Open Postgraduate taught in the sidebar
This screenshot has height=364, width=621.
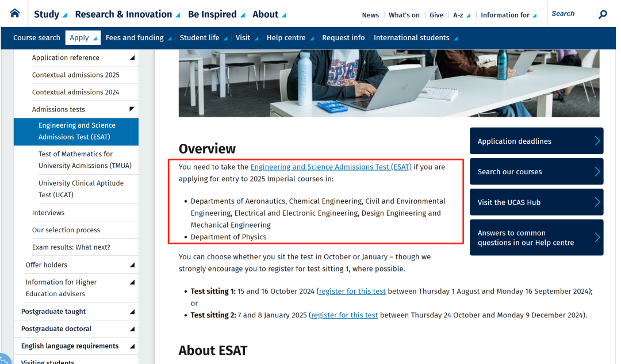pos(53,312)
